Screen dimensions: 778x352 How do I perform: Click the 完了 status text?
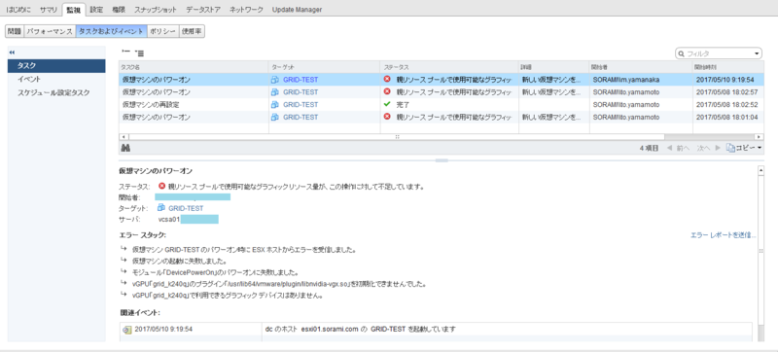[403, 105]
